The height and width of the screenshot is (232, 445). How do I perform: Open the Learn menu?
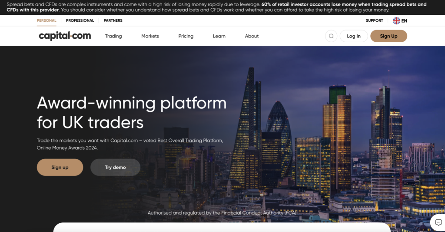click(x=219, y=36)
